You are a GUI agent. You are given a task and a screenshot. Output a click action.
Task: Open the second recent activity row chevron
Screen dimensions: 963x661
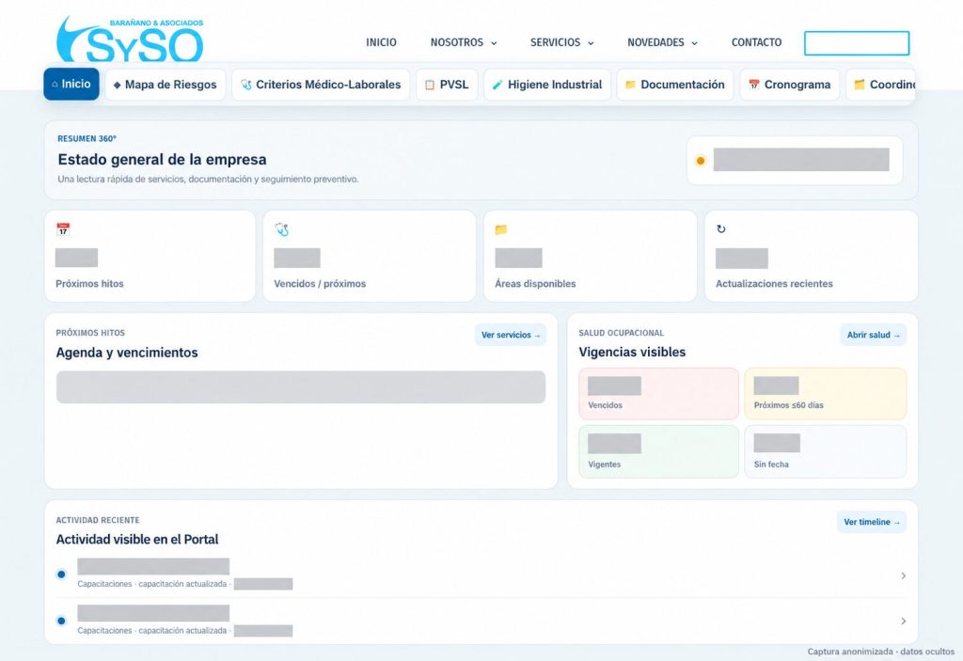(x=904, y=622)
